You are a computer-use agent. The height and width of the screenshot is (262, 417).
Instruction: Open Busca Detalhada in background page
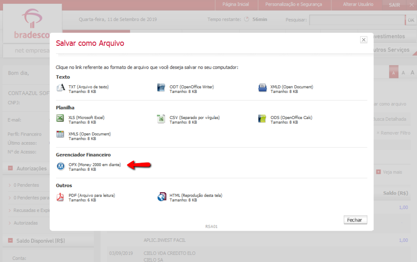click(x=390, y=119)
